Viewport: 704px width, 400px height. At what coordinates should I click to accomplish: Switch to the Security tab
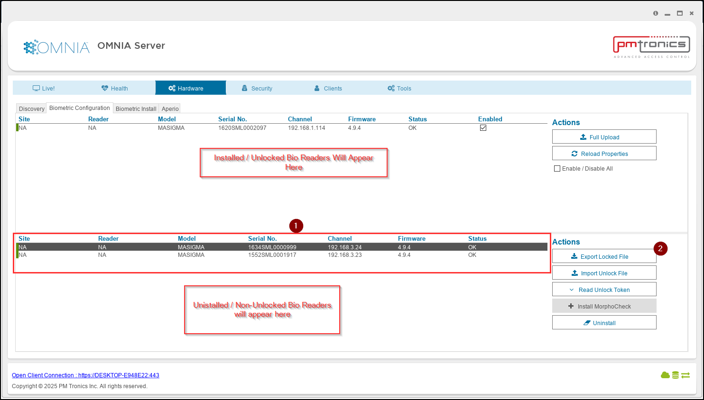257,88
